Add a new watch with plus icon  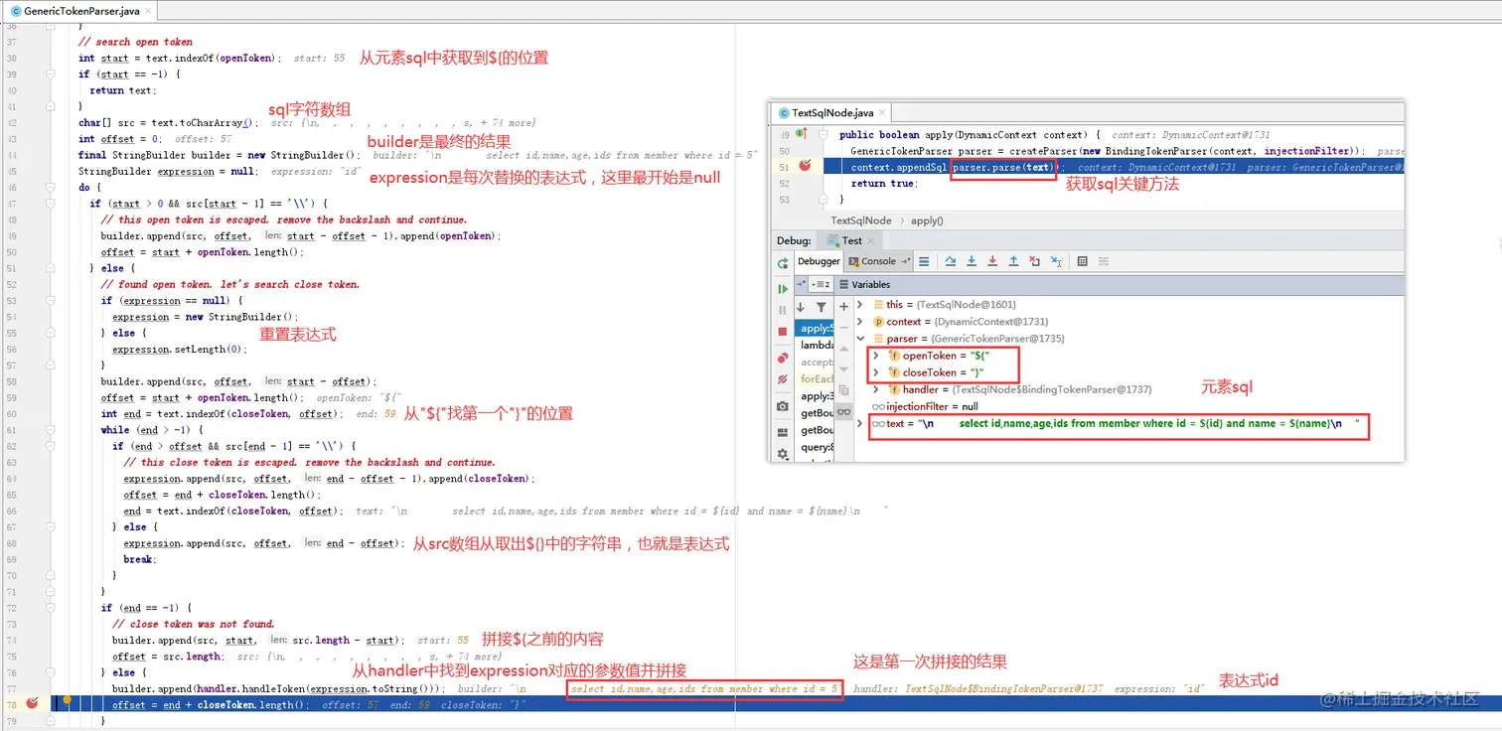pyautogui.click(x=844, y=307)
